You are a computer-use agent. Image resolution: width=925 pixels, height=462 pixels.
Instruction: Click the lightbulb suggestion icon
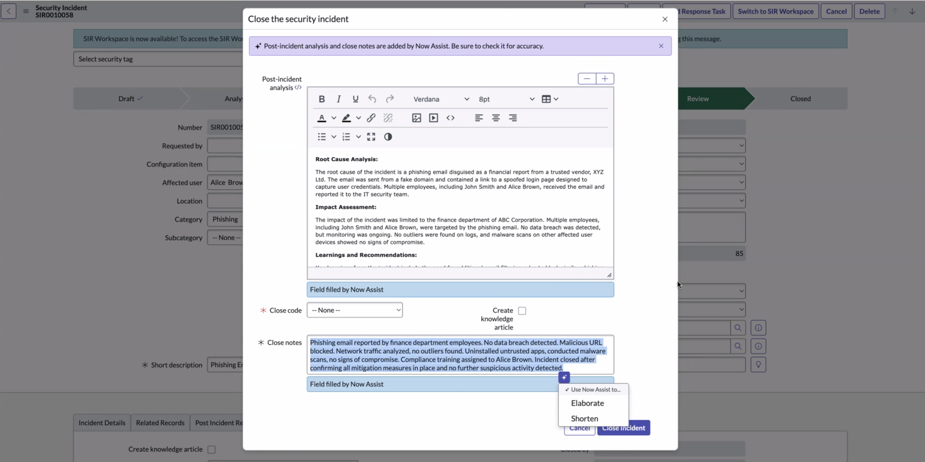tap(758, 365)
